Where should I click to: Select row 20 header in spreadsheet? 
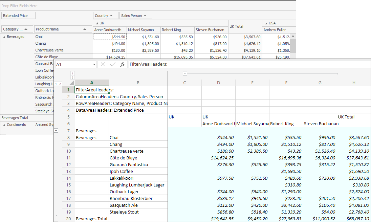pyautogui.click(x=68, y=219)
